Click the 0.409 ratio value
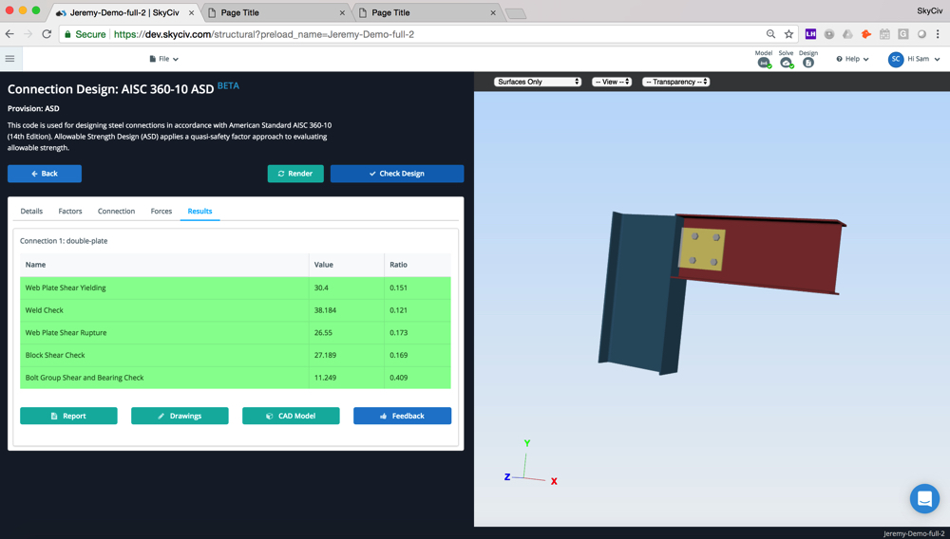Screen dimensions: 950x539 (x=399, y=378)
